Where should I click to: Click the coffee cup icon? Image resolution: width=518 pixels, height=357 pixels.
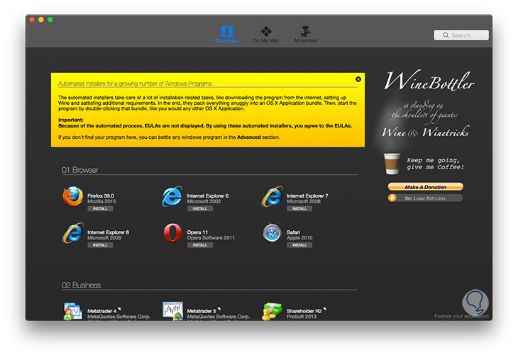tap(392, 164)
